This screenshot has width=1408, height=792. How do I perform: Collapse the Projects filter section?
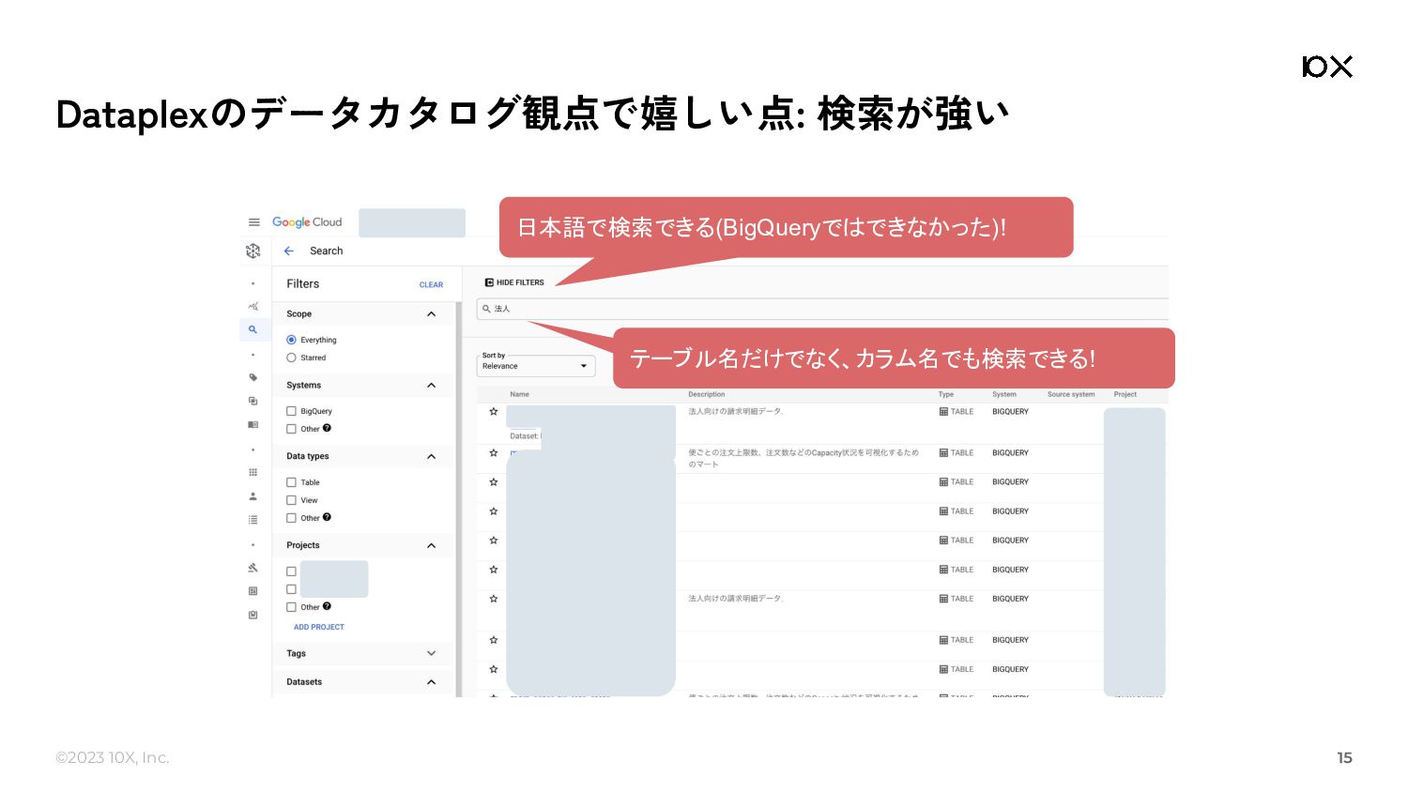point(431,546)
